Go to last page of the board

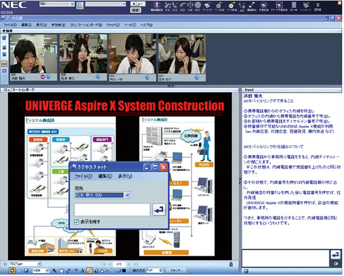[x=136, y=264]
